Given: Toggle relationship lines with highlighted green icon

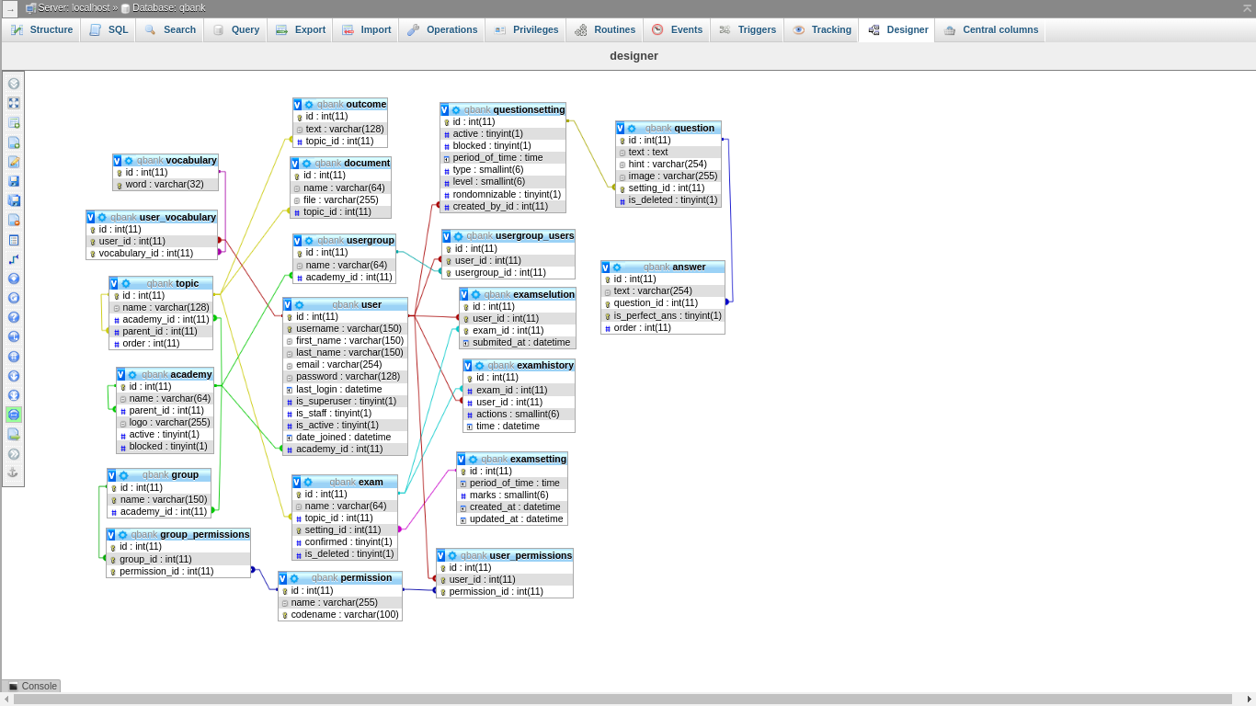Looking at the screenshot, I should 14,415.
